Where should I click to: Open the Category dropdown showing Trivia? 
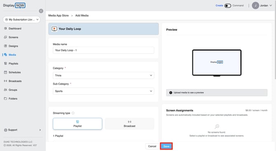[x=103, y=75]
